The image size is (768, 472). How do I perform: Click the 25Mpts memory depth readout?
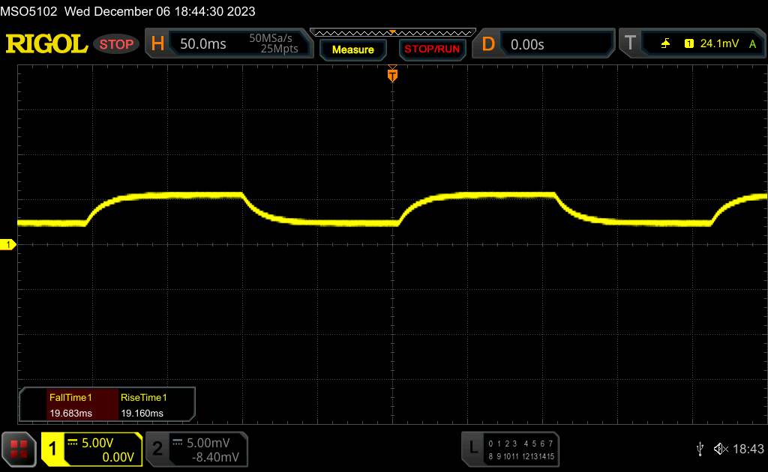[279, 49]
